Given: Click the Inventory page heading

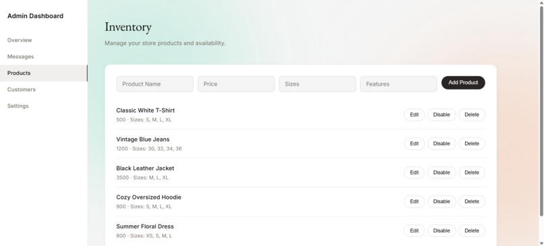Looking at the screenshot, I should 128,27.
